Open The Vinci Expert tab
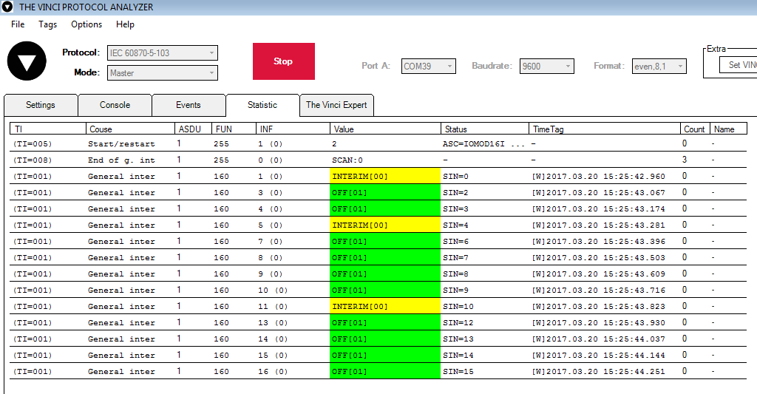757x394 pixels. [x=336, y=105]
